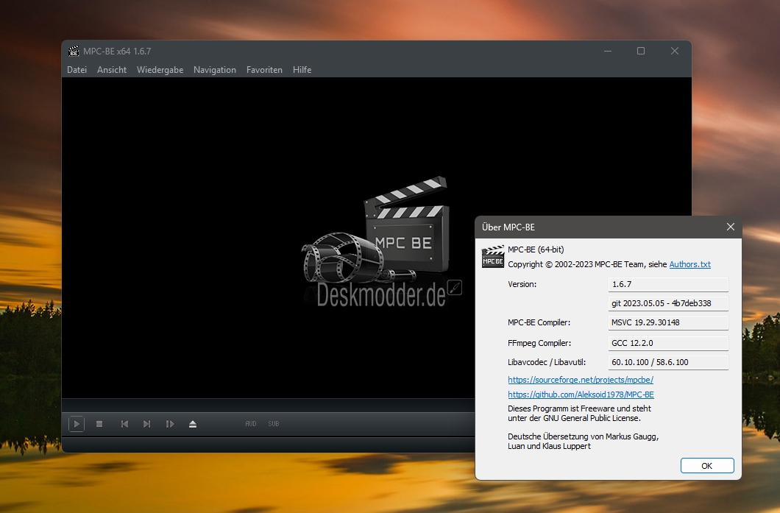Open the Ansicht menu
The height and width of the screenshot is (513, 780).
[x=112, y=70]
